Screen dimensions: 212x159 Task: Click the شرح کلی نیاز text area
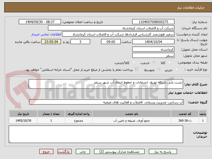coord(106,84)
